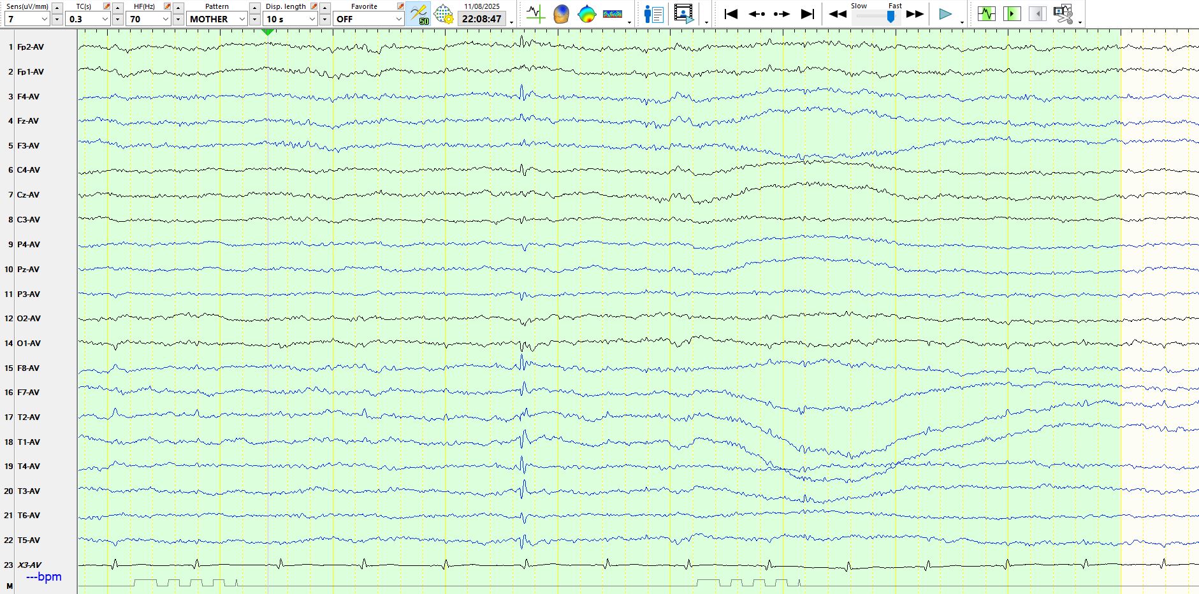
Task: Select the F7-AV channel label
Action: tap(28, 393)
